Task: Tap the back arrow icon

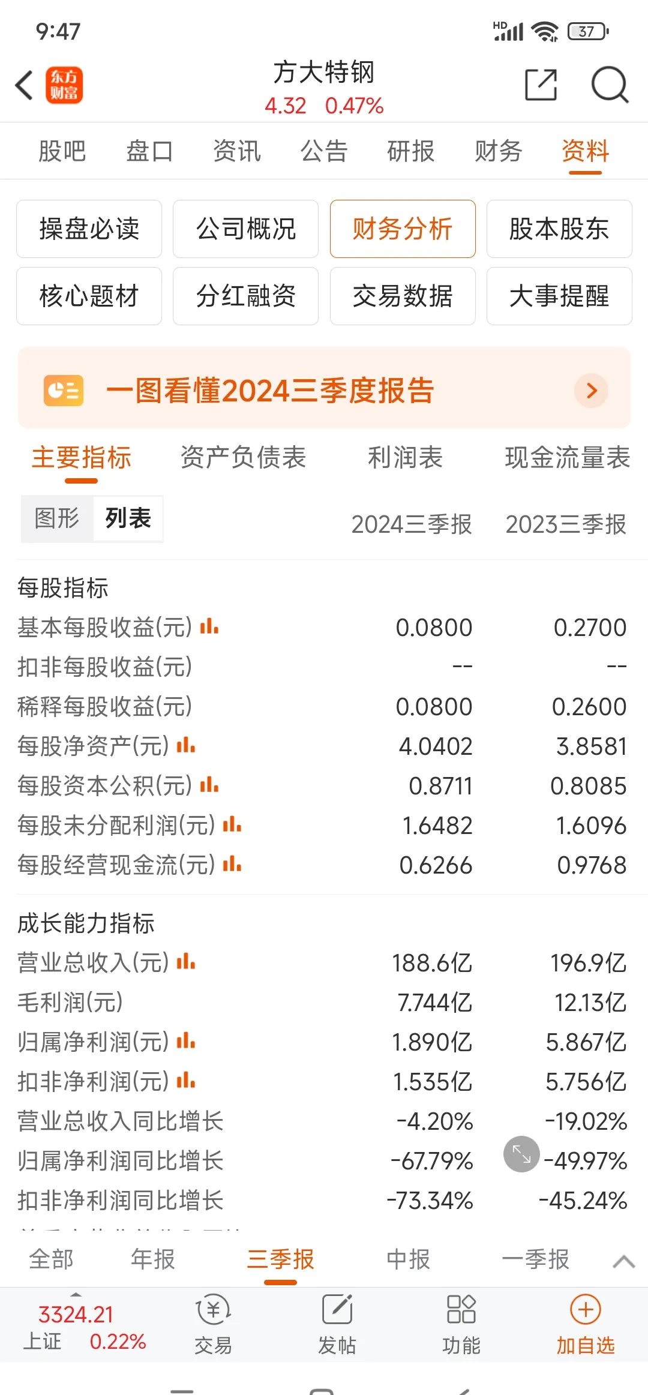Action: click(x=24, y=85)
